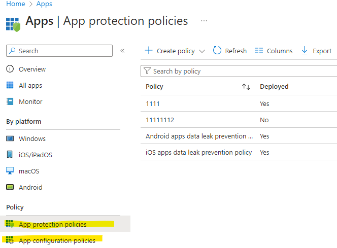Click the Refresh button label
The image size is (337, 248).
[236, 51]
